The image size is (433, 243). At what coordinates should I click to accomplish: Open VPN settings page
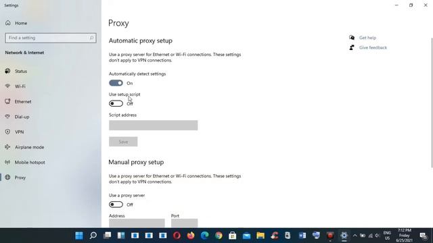tap(20, 132)
